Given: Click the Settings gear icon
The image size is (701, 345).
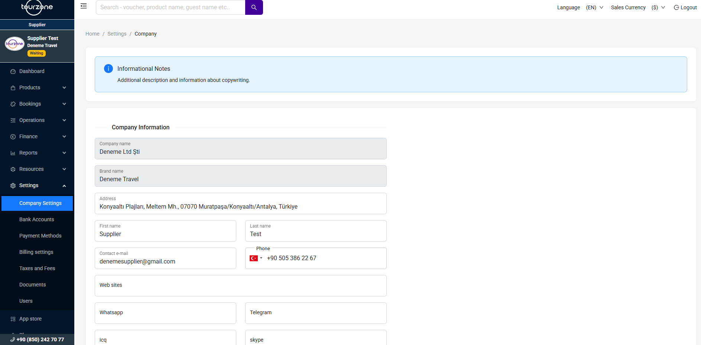Looking at the screenshot, I should (13, 186).
